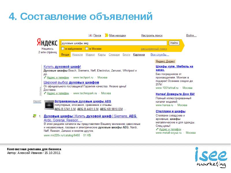Click the favicon beside the mir220v result
This screenshot has width=231, height=173.
coord(34,116)
